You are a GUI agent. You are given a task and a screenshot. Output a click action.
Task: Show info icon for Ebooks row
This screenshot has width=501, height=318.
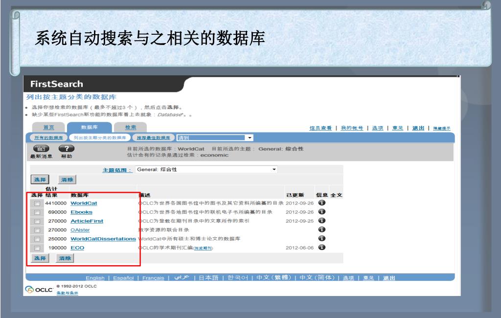coord(322,211)
